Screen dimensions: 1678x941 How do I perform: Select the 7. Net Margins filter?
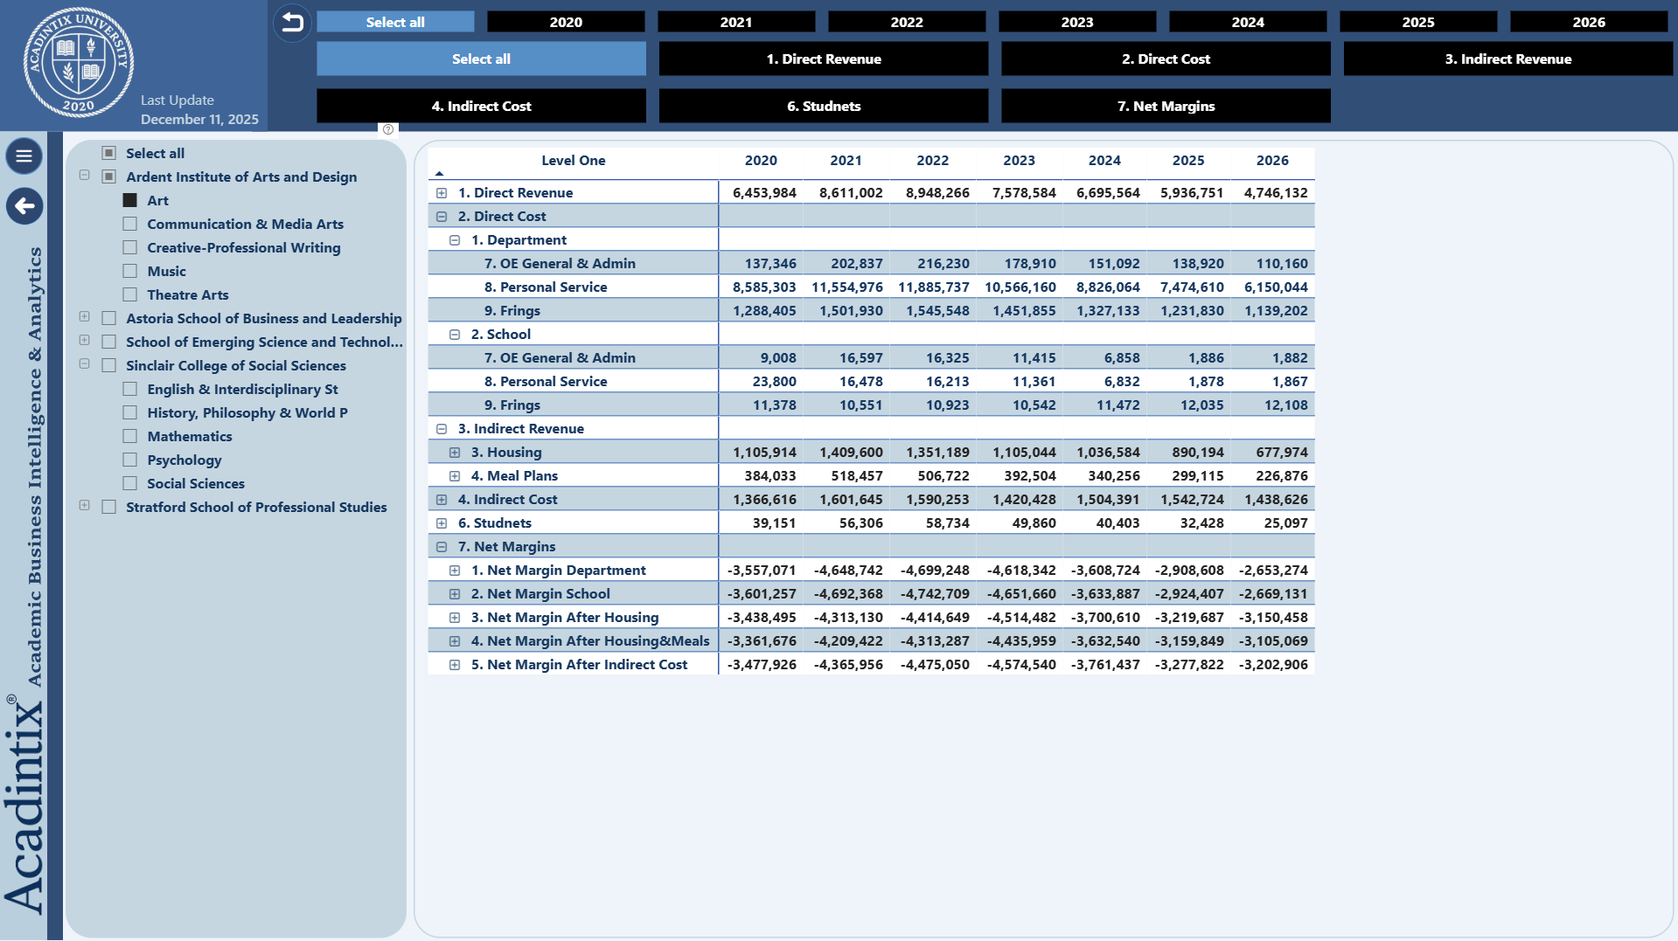[x=1165, y=106]
